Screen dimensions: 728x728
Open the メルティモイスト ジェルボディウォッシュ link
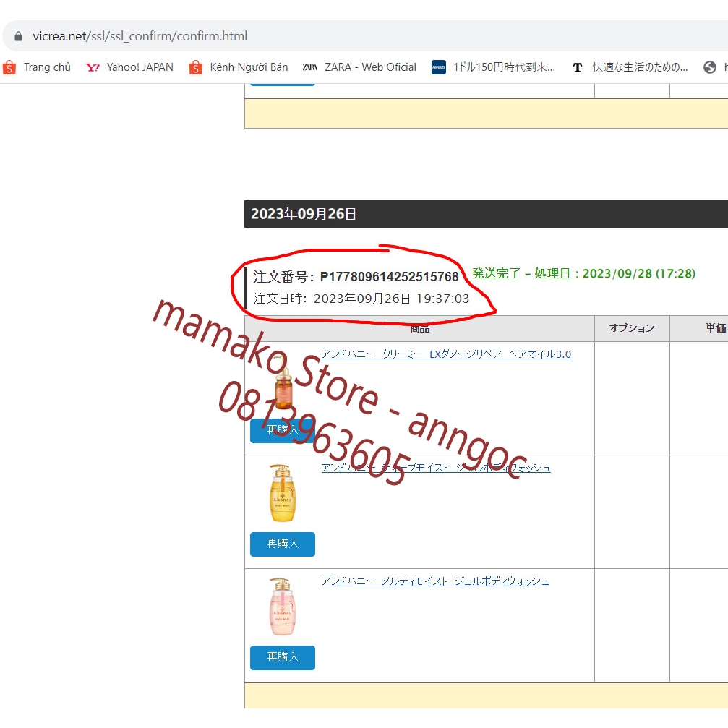click(x=434, y=581)
